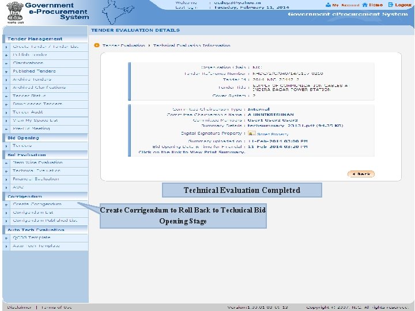Open View My Space List

(x=35, y=120)
